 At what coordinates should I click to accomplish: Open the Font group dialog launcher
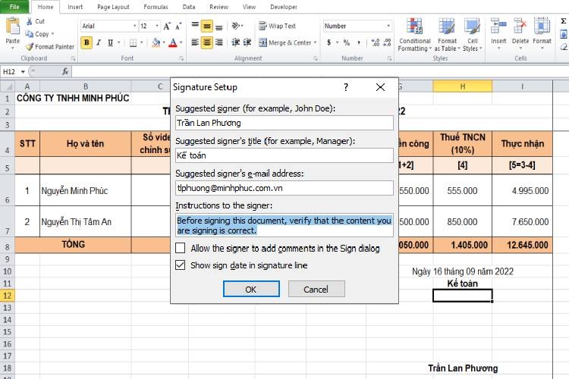click(x=181, y=58)
